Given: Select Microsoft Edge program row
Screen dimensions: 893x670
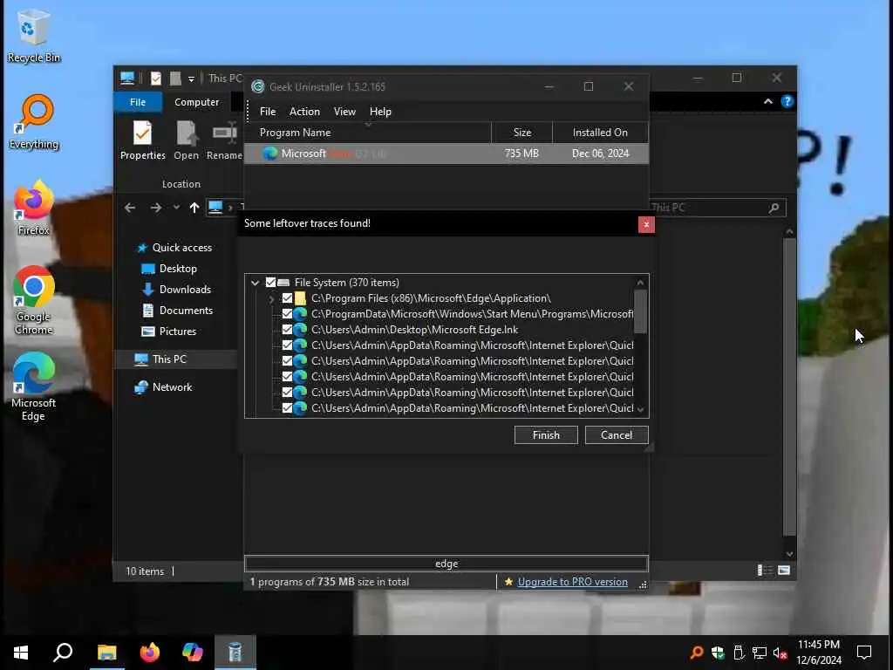Looking at the screenshot, I should [446, 154].
